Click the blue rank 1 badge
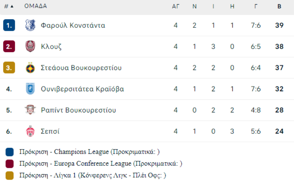The height and width of the screenshot is (186, 294). 9,25
